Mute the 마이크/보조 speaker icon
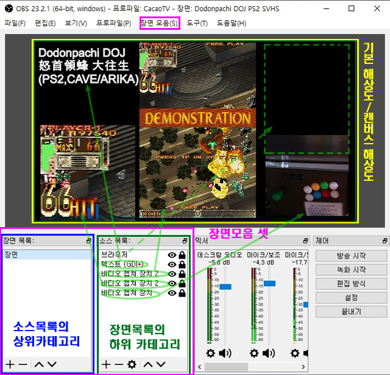This screenshot has width=390, height=375. pyautogui.click(x=269, y=353)
